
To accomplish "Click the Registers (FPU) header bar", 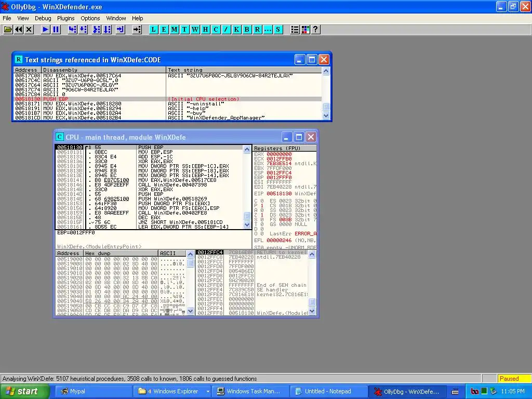I will (x=285, y=148).
